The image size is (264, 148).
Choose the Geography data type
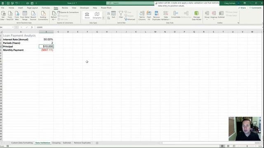pos(97,15)
